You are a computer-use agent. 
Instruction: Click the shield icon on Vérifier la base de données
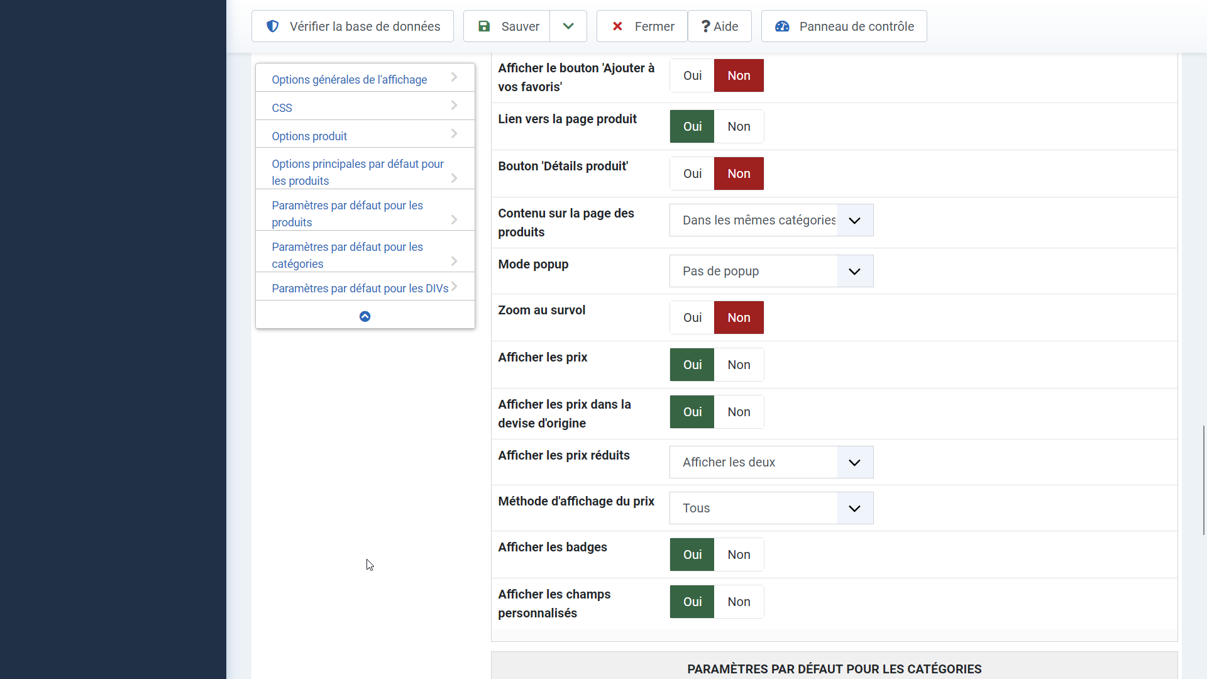pyautogui.click(x=272, y=26)
